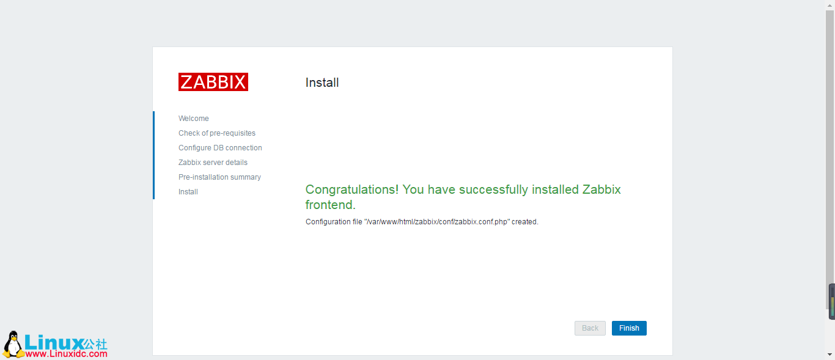The height and width of the screenshot is (360, 835).
Task: Click the disabled Back button
Action: coord(589,328)
